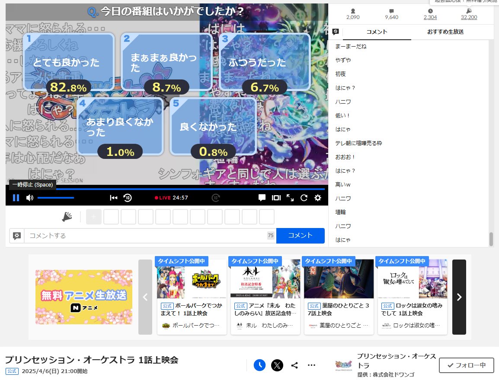Open ボールパークでつかまえて 1話上映会 thumbnail
Screen dimensions: 499x380
192,279
